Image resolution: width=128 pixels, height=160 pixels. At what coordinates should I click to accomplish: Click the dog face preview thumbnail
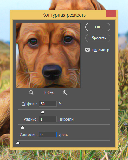[x=48, y=55]
